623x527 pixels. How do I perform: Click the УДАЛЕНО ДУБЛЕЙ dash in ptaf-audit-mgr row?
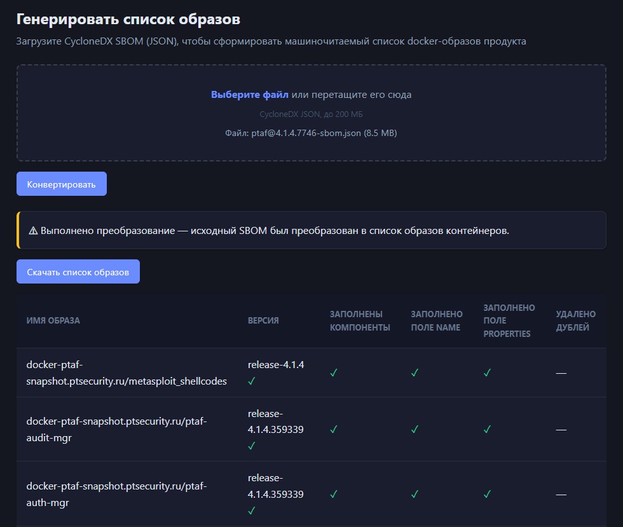point(561,430)
